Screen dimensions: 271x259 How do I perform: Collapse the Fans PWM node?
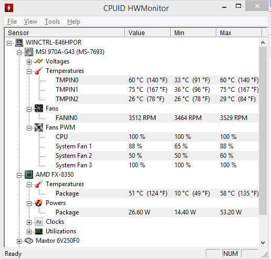[x=29, y=128]
